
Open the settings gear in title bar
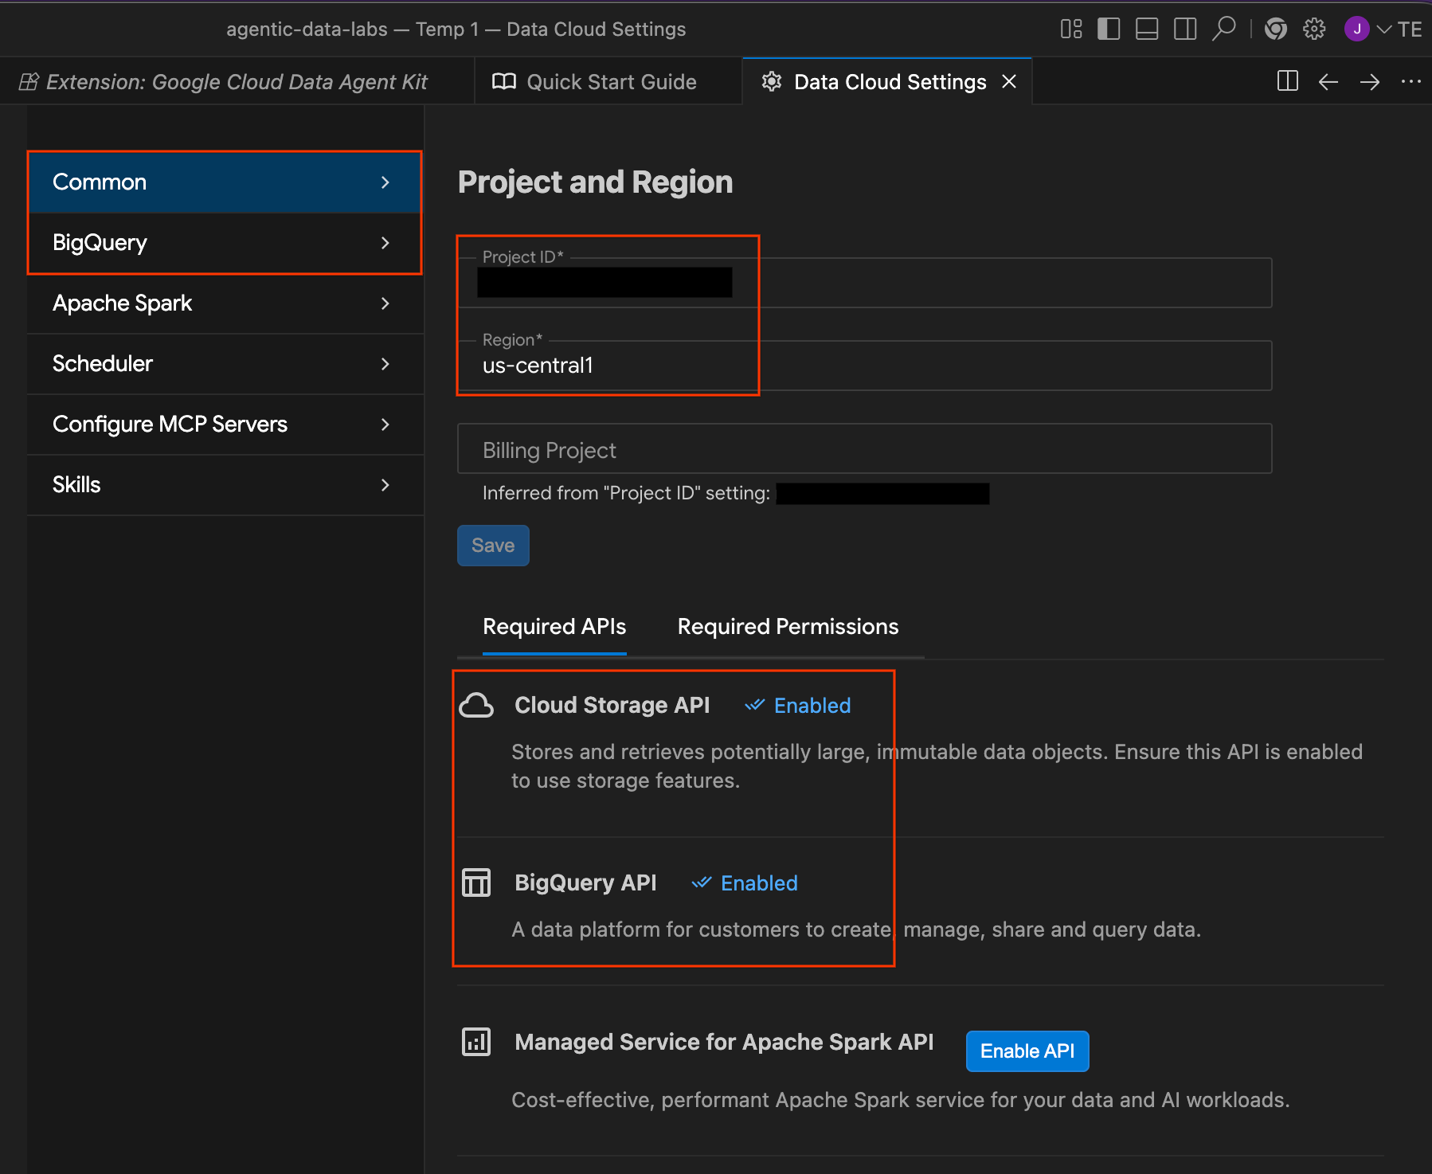point(1314,29)
